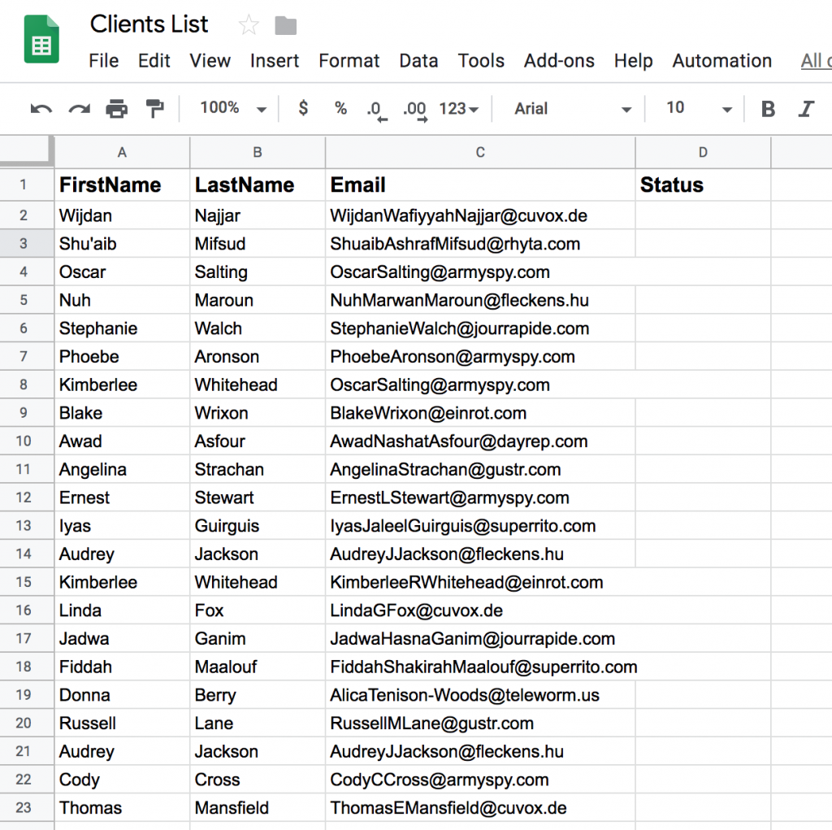Open the Insert menu

pyautogui.click(x=275, y=60)
